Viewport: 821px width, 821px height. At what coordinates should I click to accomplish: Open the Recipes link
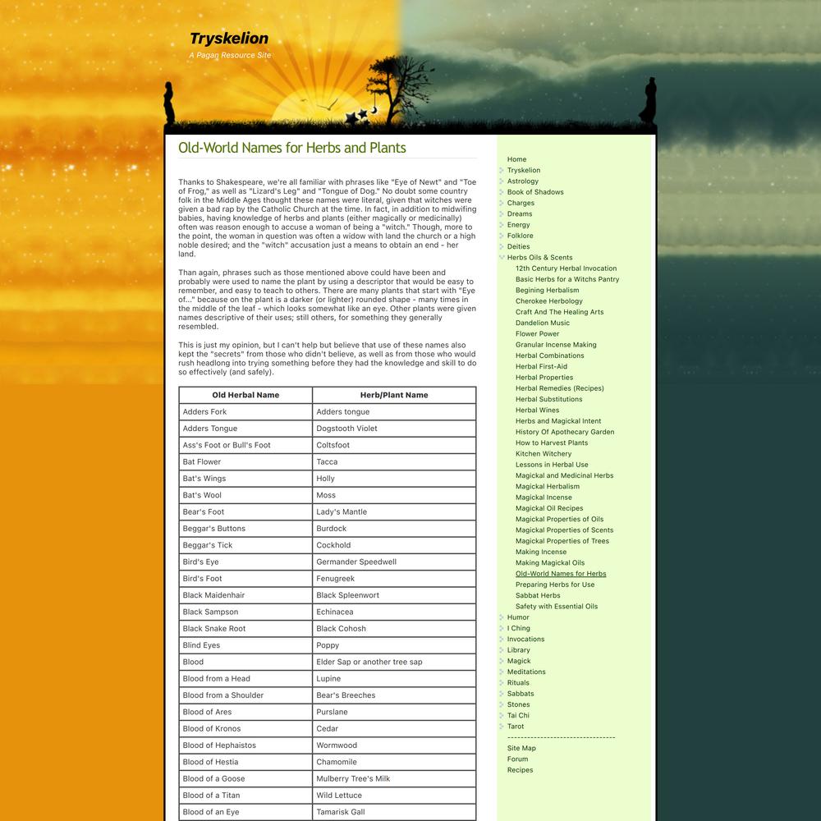[520, 770]
